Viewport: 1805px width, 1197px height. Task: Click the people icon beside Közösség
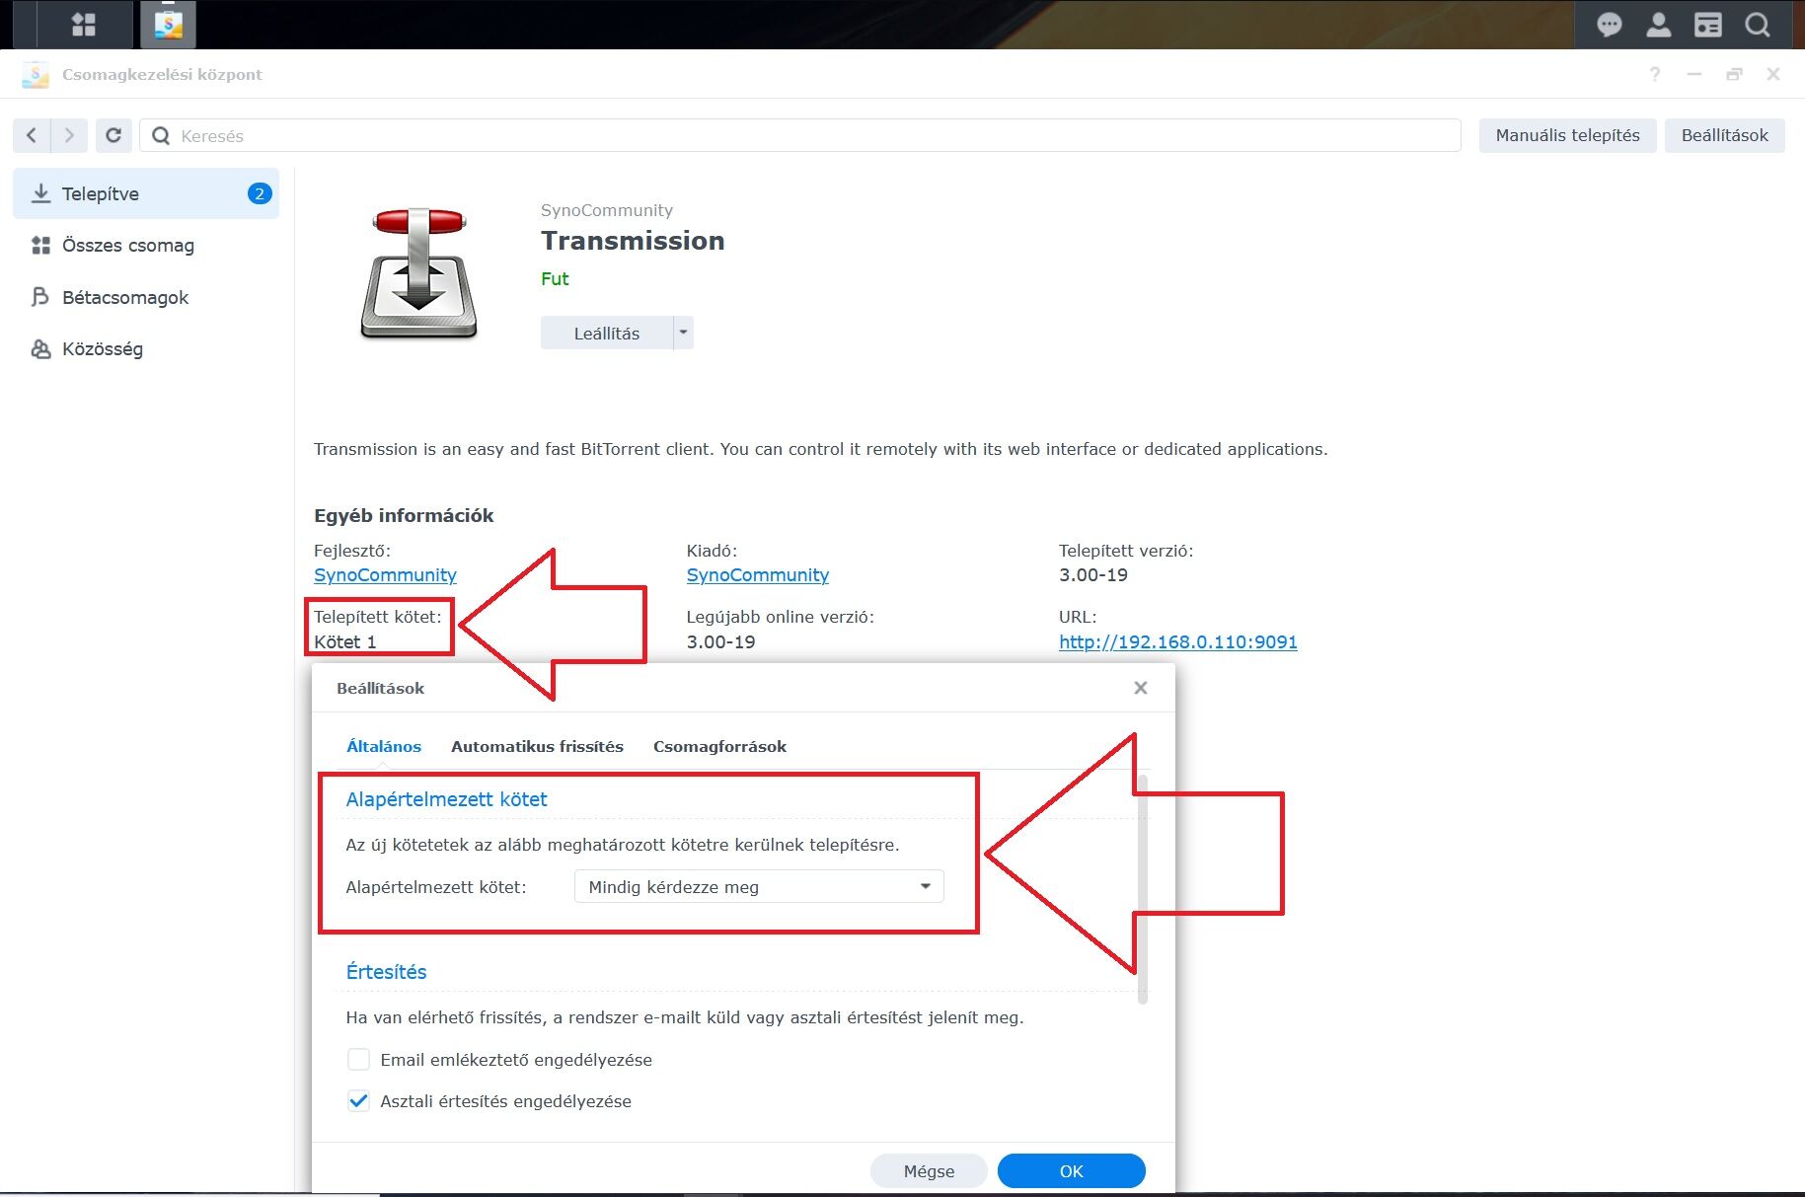40,348
